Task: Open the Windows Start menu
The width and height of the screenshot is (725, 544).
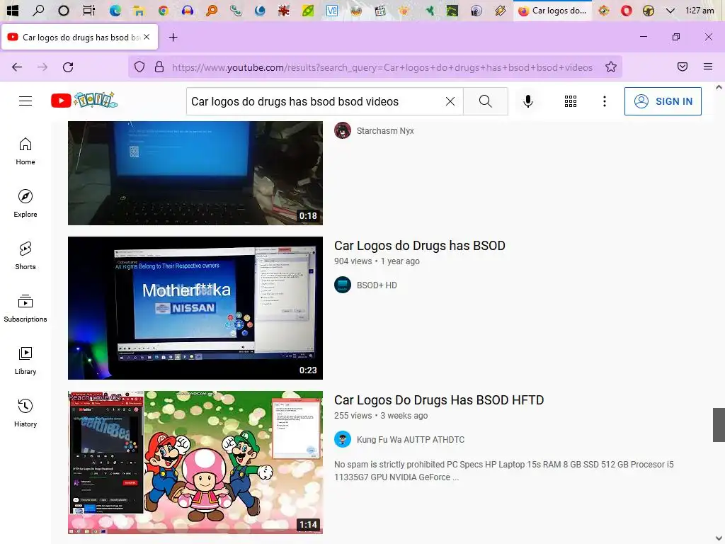Action: tap(13, 10)
